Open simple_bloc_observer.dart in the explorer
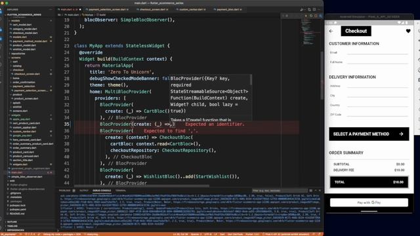The height and width of the screenshot is (236, 420). pyautogui.click(x=26, y=176)
